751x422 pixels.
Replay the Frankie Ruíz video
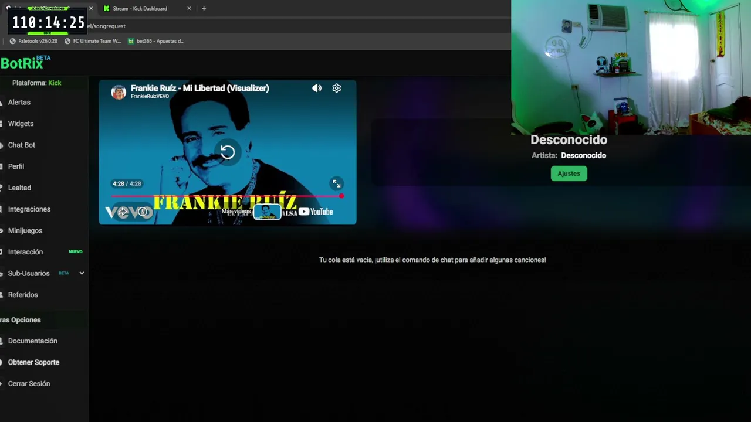[228, 152]
